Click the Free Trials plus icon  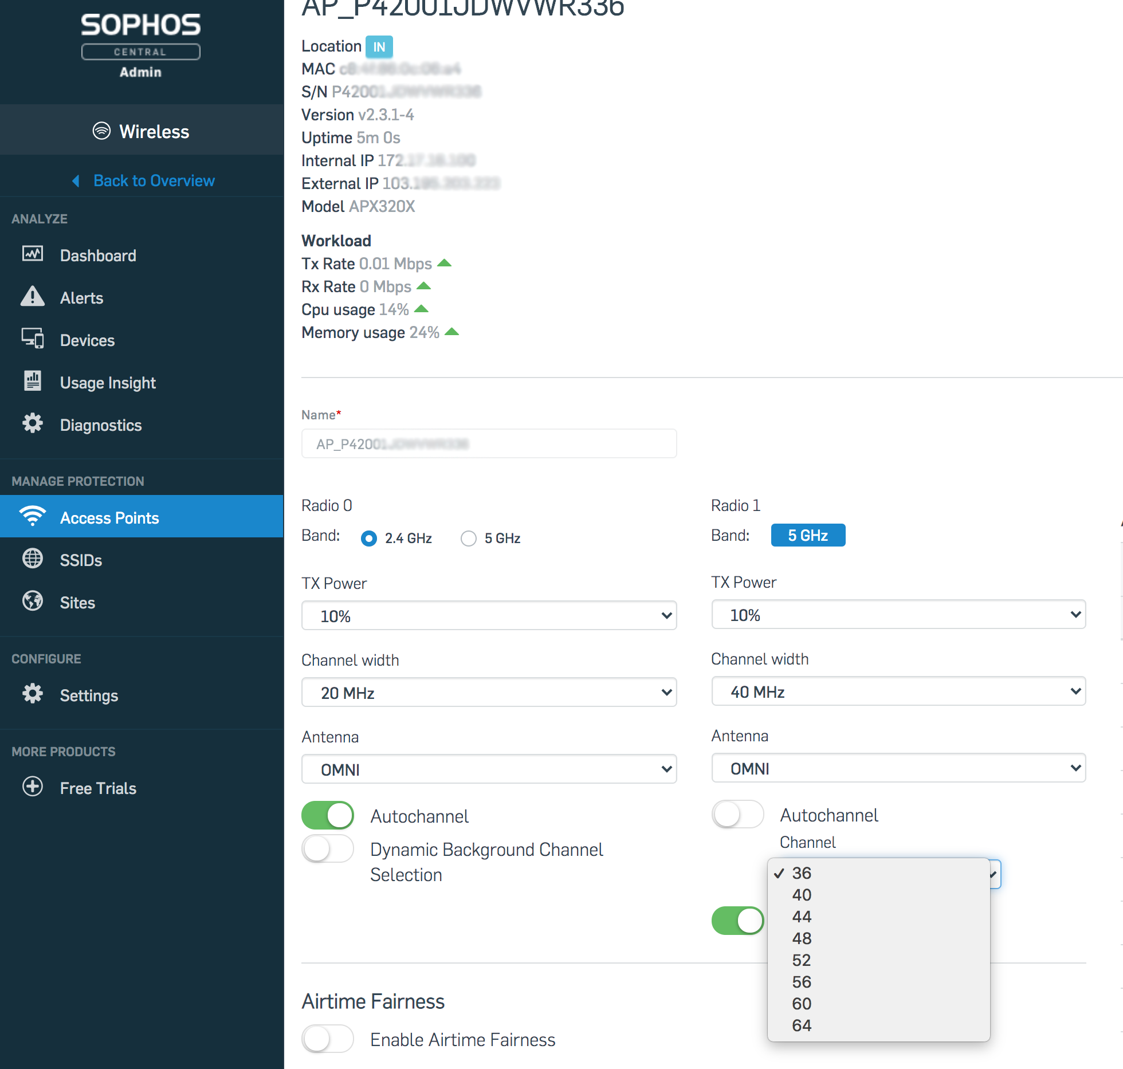coord(33,787)
